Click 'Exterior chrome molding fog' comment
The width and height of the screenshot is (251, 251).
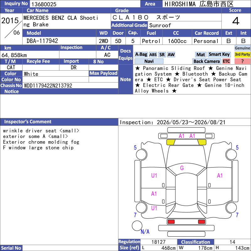tap(41, 142)
